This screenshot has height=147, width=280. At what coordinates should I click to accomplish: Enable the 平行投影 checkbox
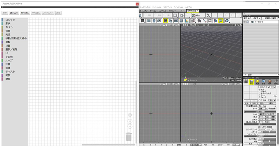point(267,108)
